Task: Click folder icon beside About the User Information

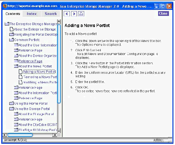Action: (x=16, y=45)
